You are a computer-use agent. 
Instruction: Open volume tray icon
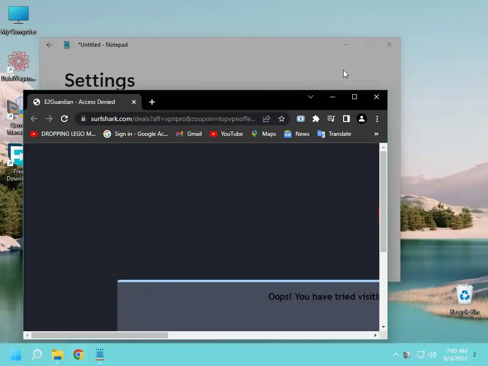point(432,355)
